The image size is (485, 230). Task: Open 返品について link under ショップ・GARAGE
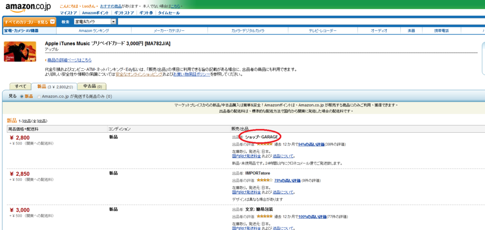pos(283,156)
